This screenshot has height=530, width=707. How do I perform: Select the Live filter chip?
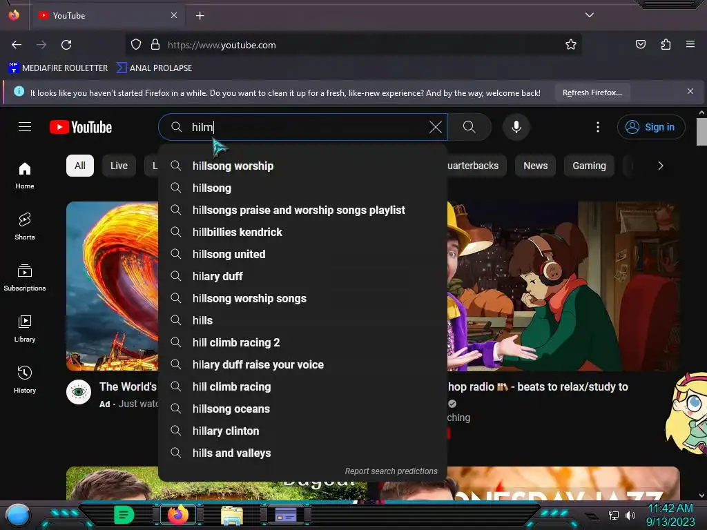pyautogui.click(x=119, y=166)
